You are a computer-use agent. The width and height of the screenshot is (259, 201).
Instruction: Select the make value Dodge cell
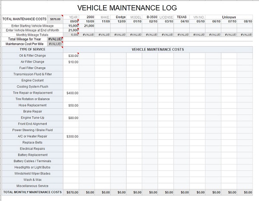[118, 17]
